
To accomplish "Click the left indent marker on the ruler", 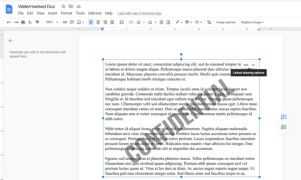I will (102, 29).
